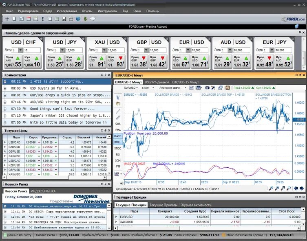Select the hand pan tool on chart

[118, 103]
